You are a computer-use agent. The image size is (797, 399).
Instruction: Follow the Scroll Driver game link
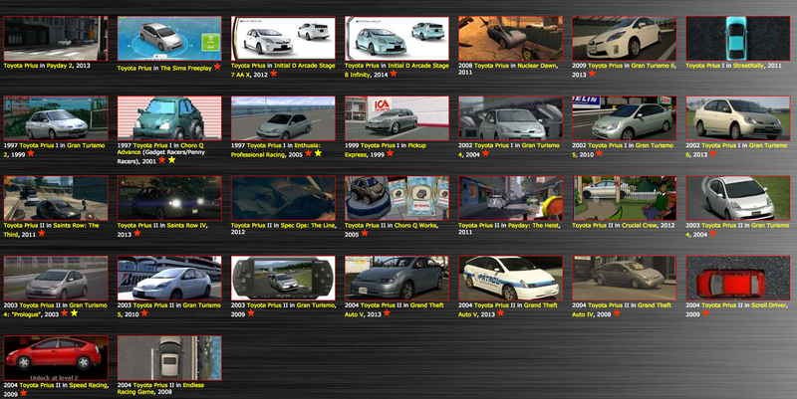(x=768, y=305)
